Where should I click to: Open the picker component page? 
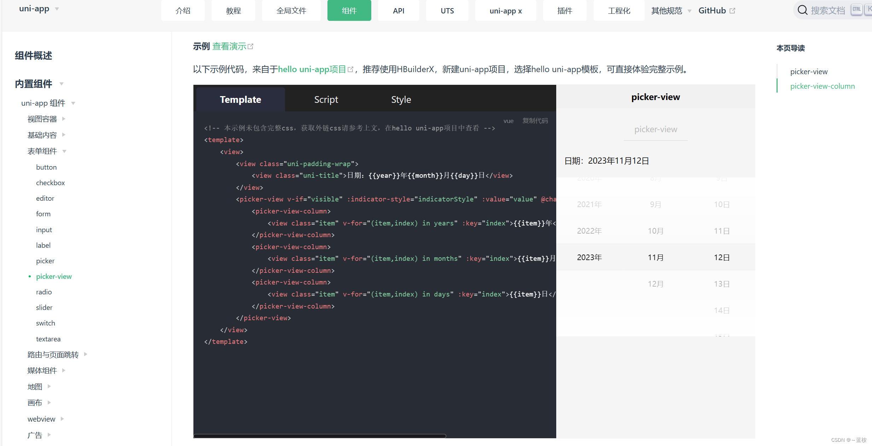coord(45,261)
